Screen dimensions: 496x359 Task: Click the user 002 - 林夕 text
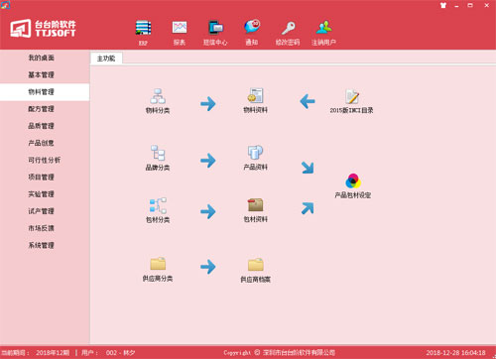point(120,353)
